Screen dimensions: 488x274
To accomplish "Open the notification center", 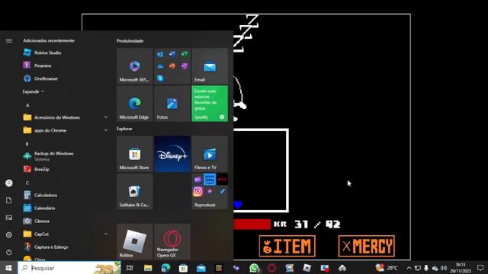I will point(480,268).
